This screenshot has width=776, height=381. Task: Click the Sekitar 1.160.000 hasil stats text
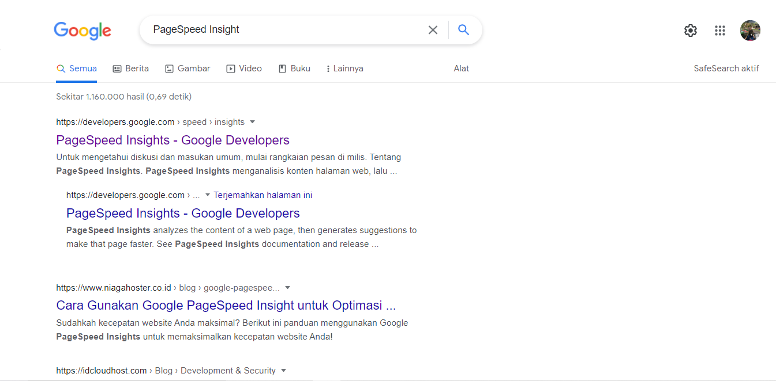coord(124,97)
